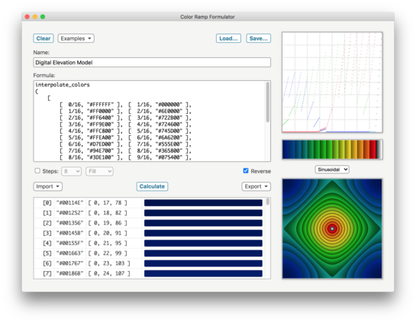Click the color swatch bar for row [7]
The image size is (416, 323).
[203, 273]
